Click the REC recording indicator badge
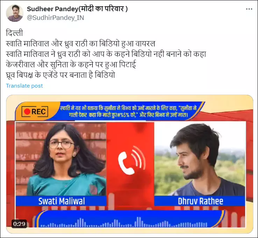This screenshot has width=258, height=238. pos(35,112)
